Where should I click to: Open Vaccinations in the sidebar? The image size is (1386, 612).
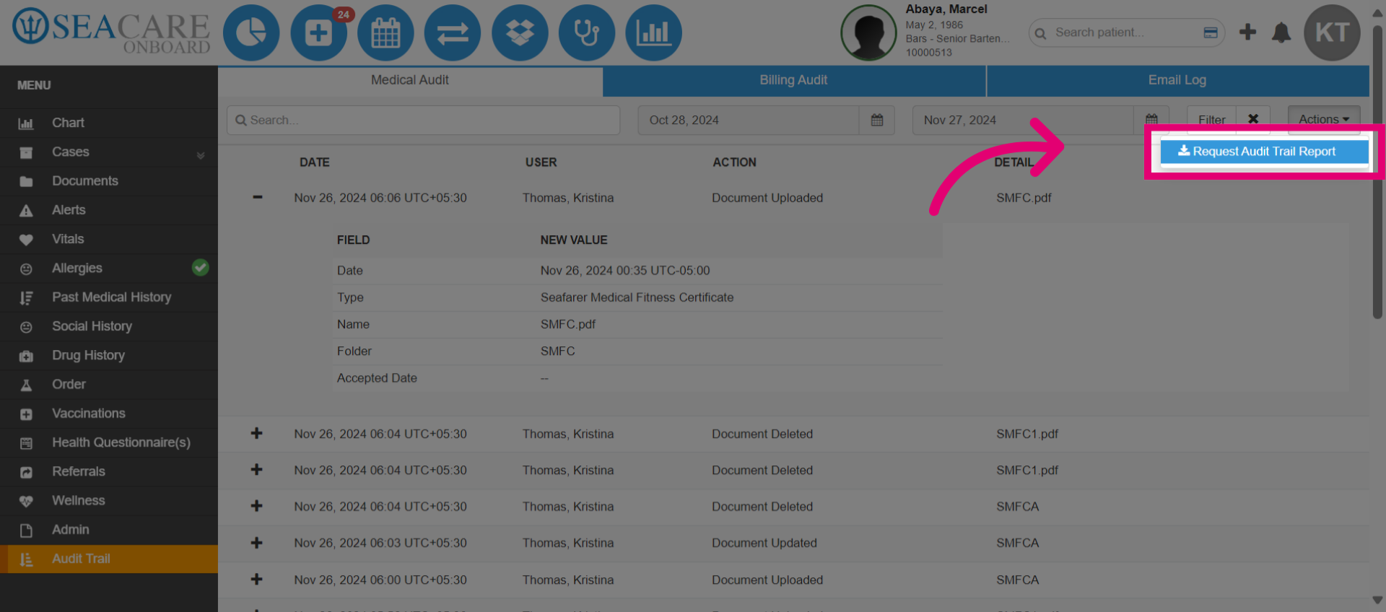coord(109,414)
